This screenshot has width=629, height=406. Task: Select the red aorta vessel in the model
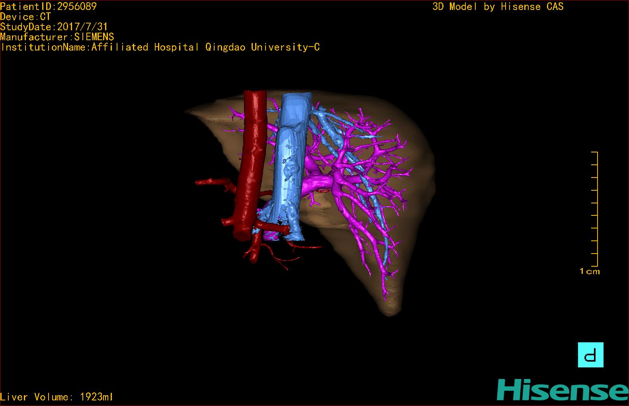coord(251,165)
